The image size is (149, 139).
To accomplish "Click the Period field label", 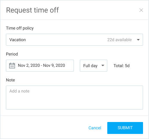I will (12, 54).
